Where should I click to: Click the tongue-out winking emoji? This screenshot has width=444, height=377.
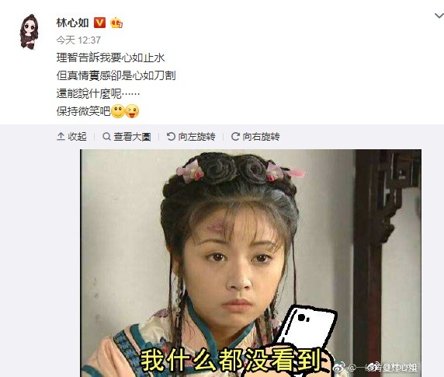tap(132, 111)
